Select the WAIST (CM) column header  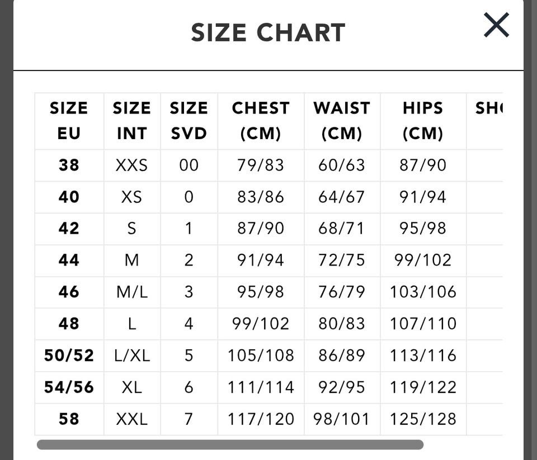[x=342, y=121]
